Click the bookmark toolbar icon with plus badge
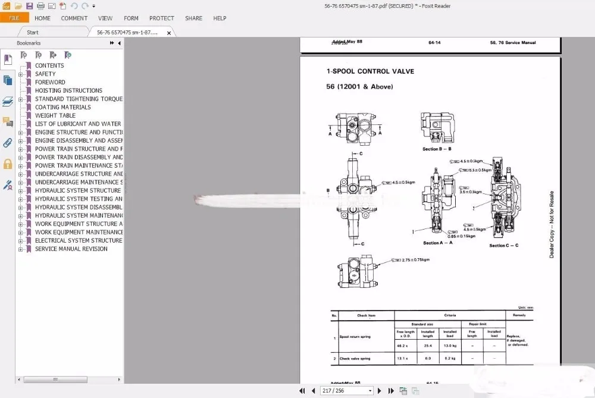 (x=38, y=55)
